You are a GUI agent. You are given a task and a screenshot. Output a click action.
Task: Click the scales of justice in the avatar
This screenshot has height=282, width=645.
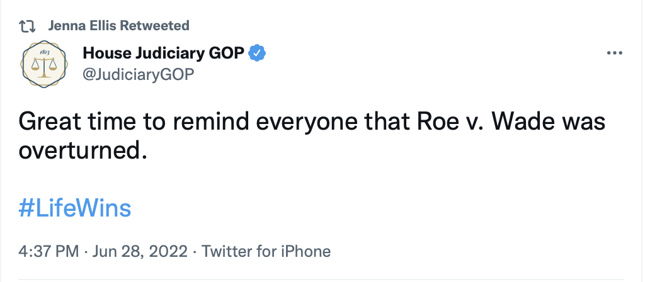44,67
